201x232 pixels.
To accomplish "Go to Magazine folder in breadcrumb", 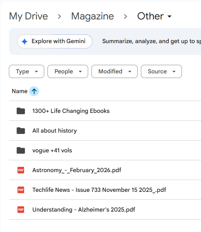I will click(92, 16).
